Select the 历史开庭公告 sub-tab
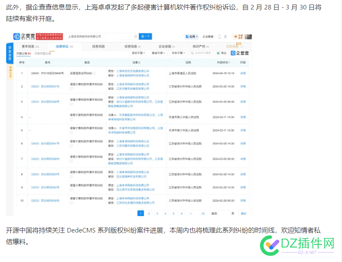Image resolution: width=342 pixels, height=262 pixels. click(x=43, y=53)
